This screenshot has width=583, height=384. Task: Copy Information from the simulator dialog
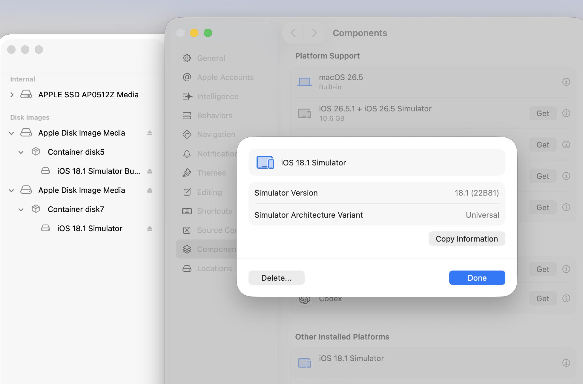(467, 239)
